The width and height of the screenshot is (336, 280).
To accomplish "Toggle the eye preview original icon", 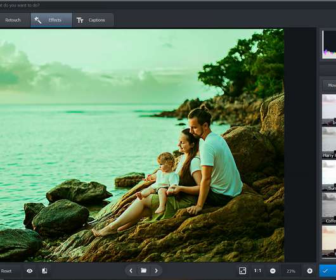I will pyautogui.click(x=30, y=271).
